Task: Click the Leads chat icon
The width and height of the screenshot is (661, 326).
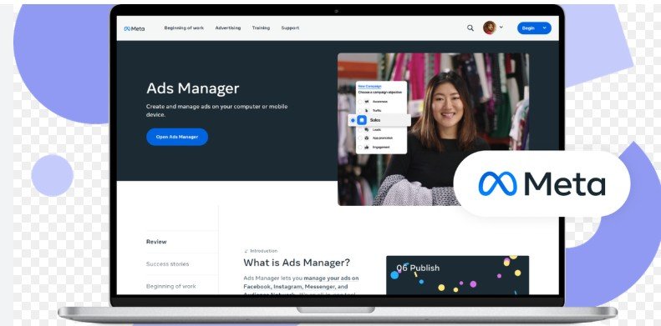Action: [x=367, y=129]
